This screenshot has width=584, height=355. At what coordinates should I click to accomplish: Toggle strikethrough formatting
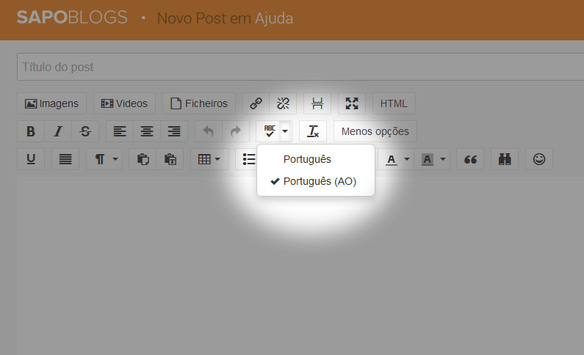(85, 131)
